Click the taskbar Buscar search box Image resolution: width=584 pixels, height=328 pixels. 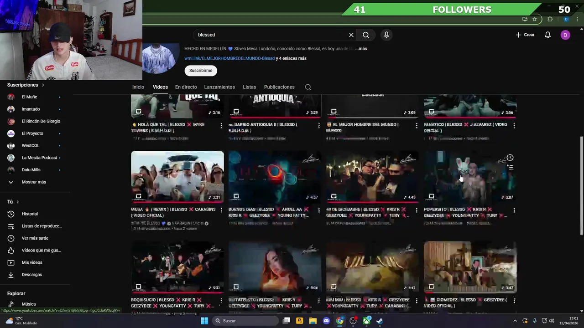[245, 321]
